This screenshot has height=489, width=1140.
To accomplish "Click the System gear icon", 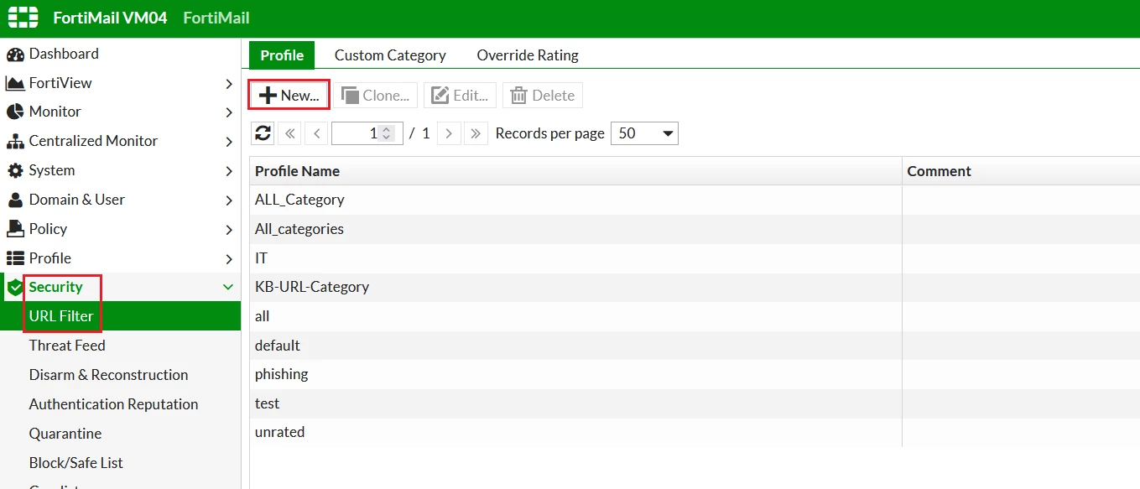I will point(15,170).
